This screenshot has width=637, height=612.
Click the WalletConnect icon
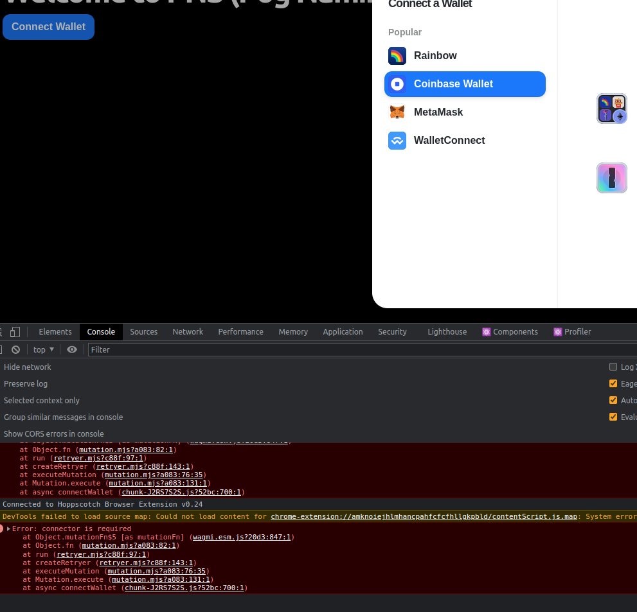(397, 141)
